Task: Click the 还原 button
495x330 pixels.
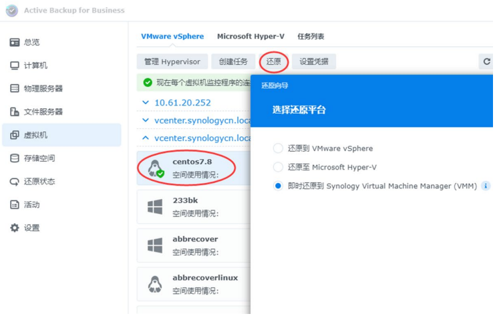Action: [x=273, y=61]
